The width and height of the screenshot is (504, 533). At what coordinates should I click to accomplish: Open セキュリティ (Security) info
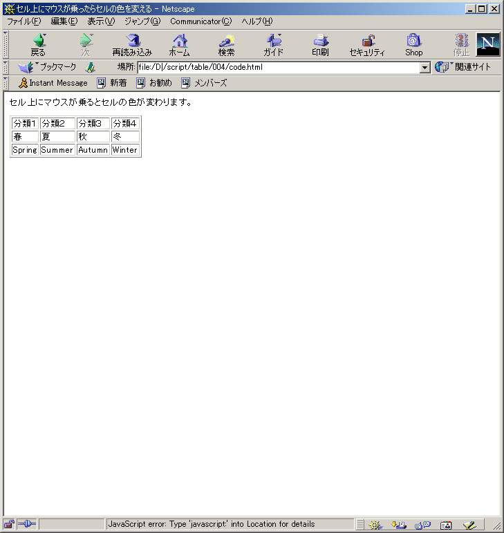[x=367, y=44]
